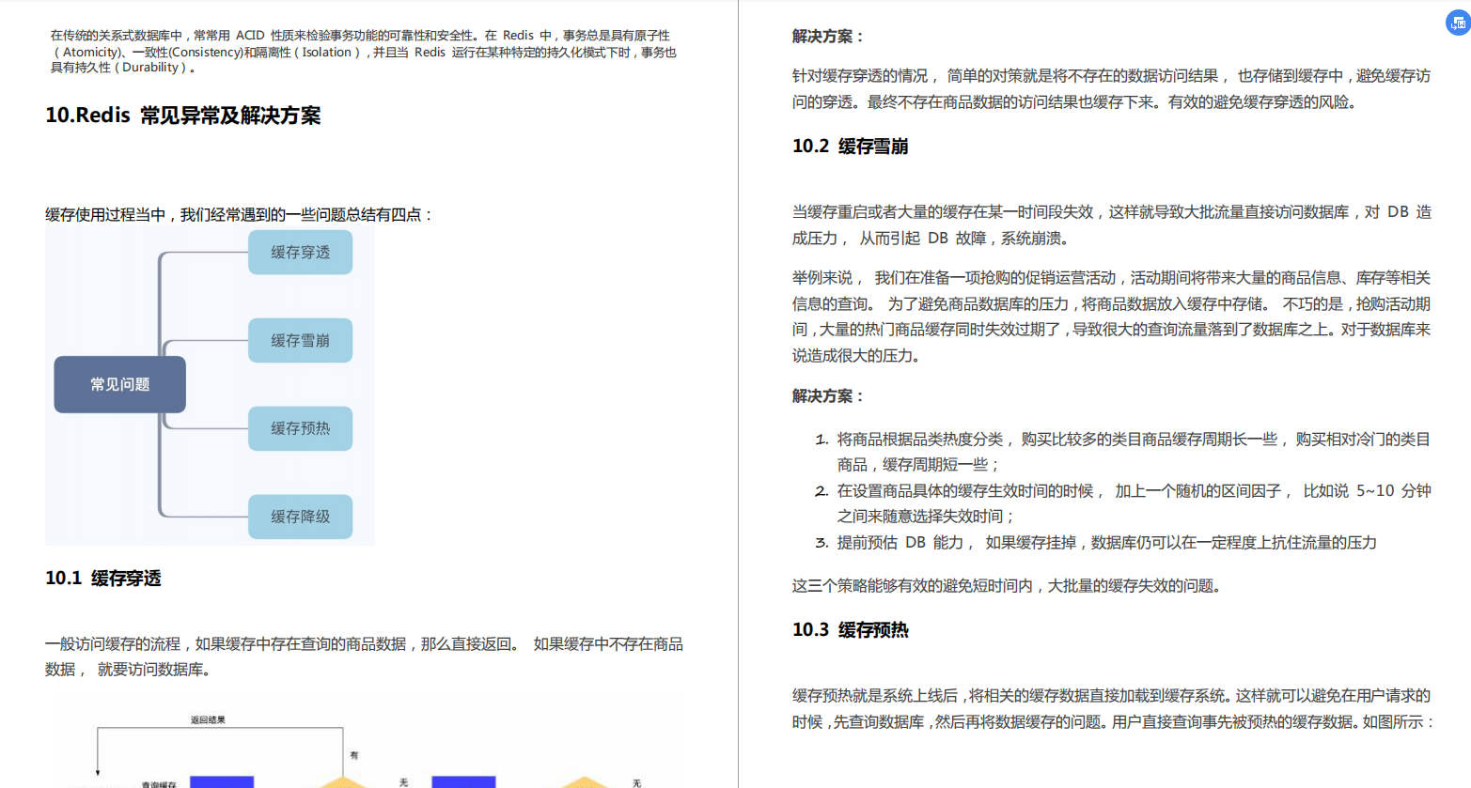Click list item 3 starting '提前预估 DB 能力'
Viewport: 1471px width, 788px height.
coord(1096,542)
